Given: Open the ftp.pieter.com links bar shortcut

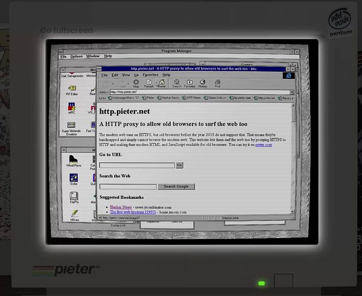Looking at the screenshot, I should coord(240,98).
